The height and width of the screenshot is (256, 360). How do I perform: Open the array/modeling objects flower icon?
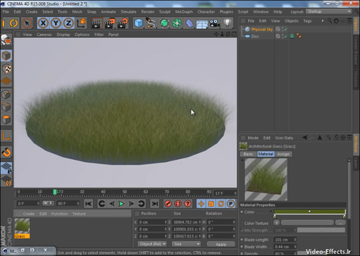(x=176, y=23)
